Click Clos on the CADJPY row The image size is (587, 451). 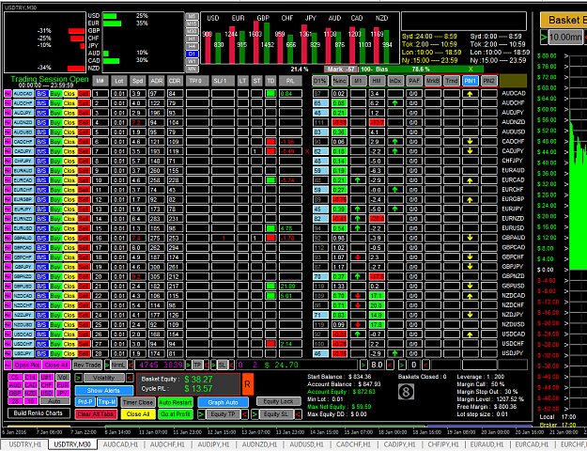point(70,151)
